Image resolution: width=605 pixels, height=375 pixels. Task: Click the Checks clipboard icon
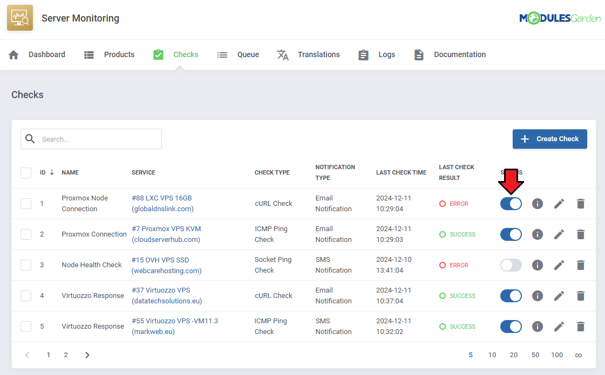(x=158, y=54)
